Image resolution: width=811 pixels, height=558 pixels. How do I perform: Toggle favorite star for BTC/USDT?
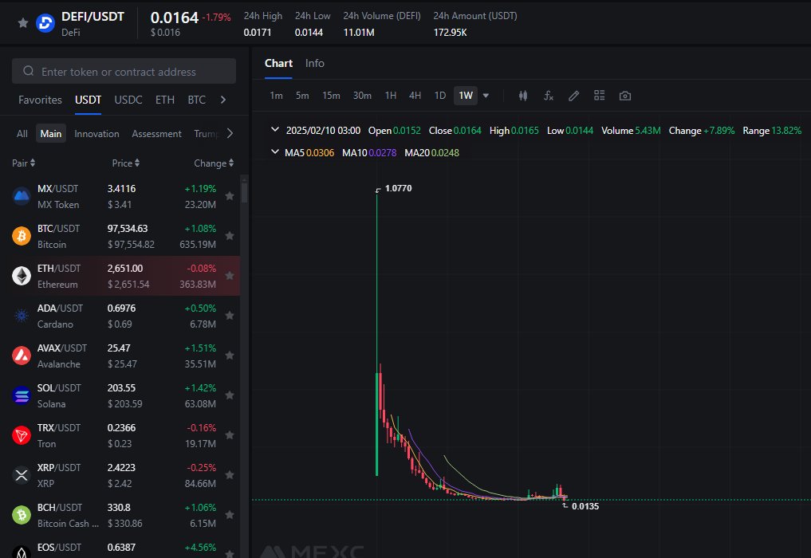230,236
